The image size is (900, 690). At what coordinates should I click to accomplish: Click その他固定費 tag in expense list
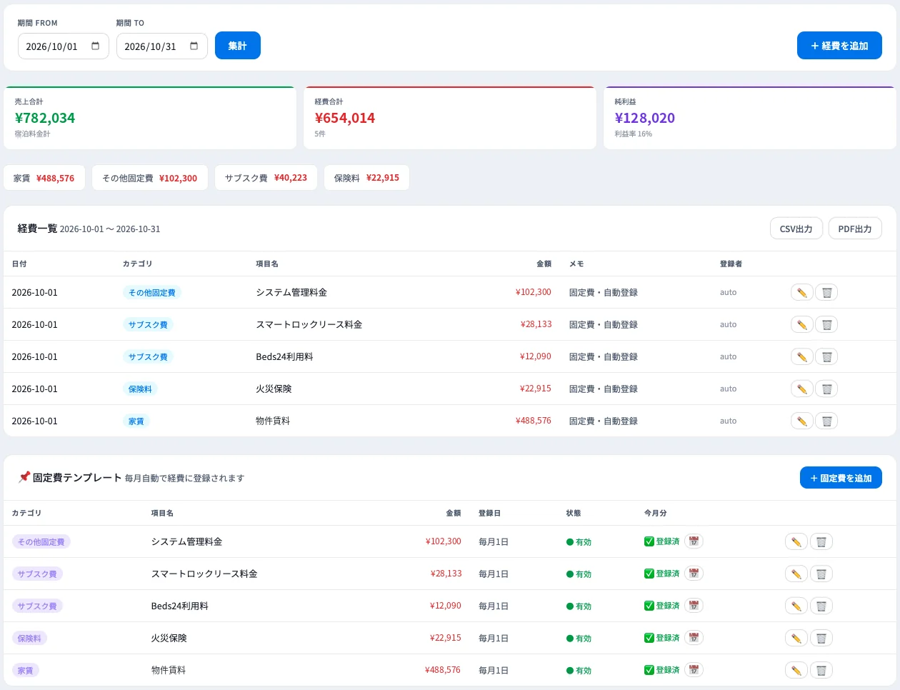click(152, 292)
